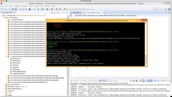
Task: Click the Next Annotation icon
Action: (75, 9)
